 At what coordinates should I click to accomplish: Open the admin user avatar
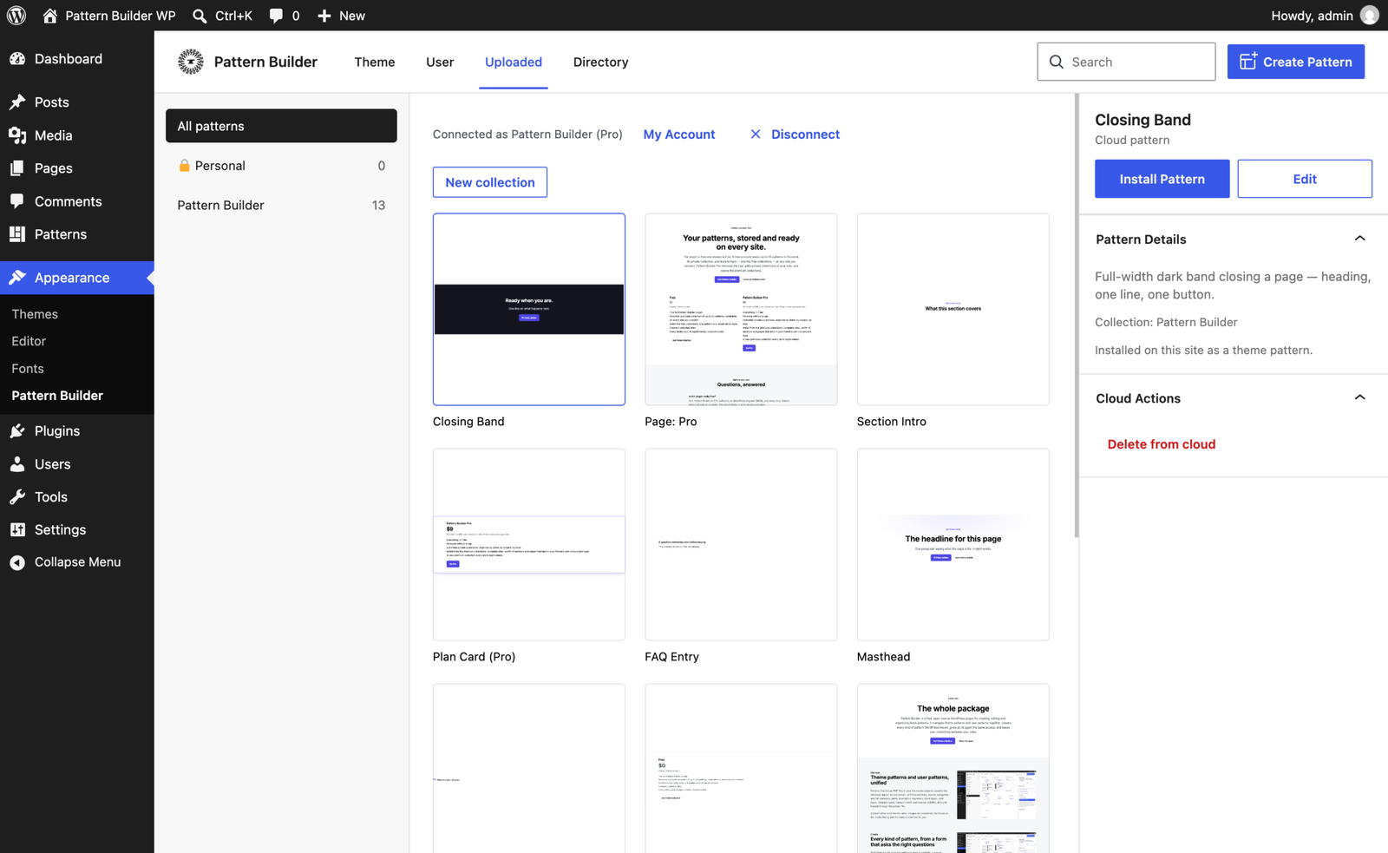coord(1370,16)
